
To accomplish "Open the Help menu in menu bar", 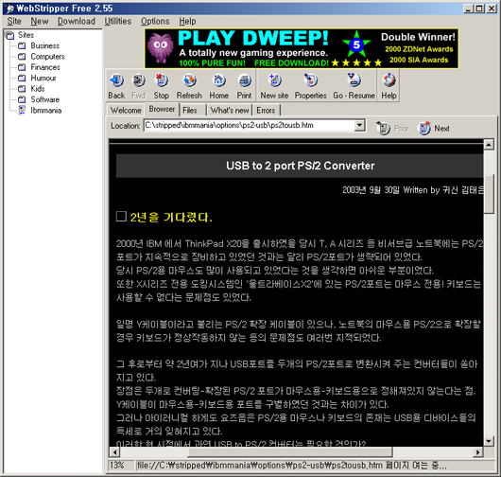I will point(187,22).
